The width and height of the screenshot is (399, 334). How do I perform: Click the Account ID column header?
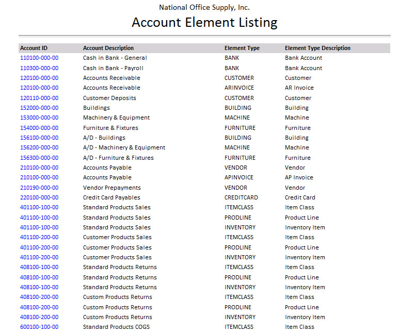tap(34, 48)
